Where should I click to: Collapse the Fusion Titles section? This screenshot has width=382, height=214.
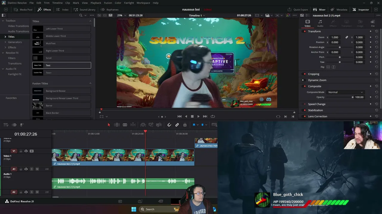tap(90, 84)
